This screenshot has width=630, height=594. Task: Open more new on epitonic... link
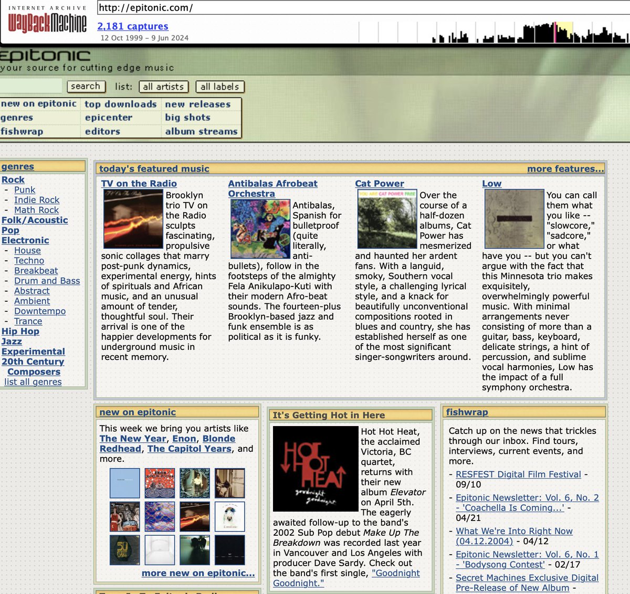198,573
